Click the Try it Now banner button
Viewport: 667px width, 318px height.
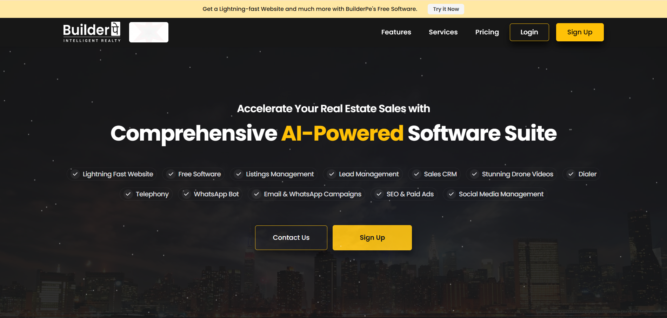(x=446, y=9)
